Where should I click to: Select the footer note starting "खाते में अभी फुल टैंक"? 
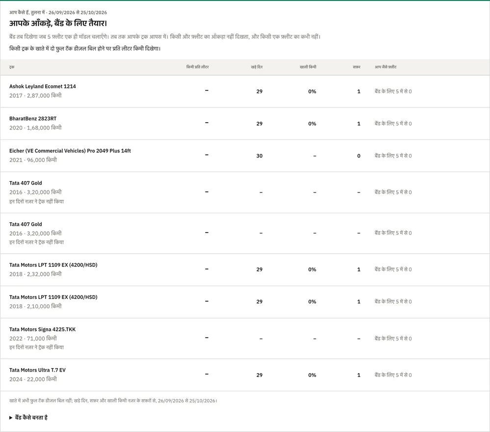click(x=113, y=401)
